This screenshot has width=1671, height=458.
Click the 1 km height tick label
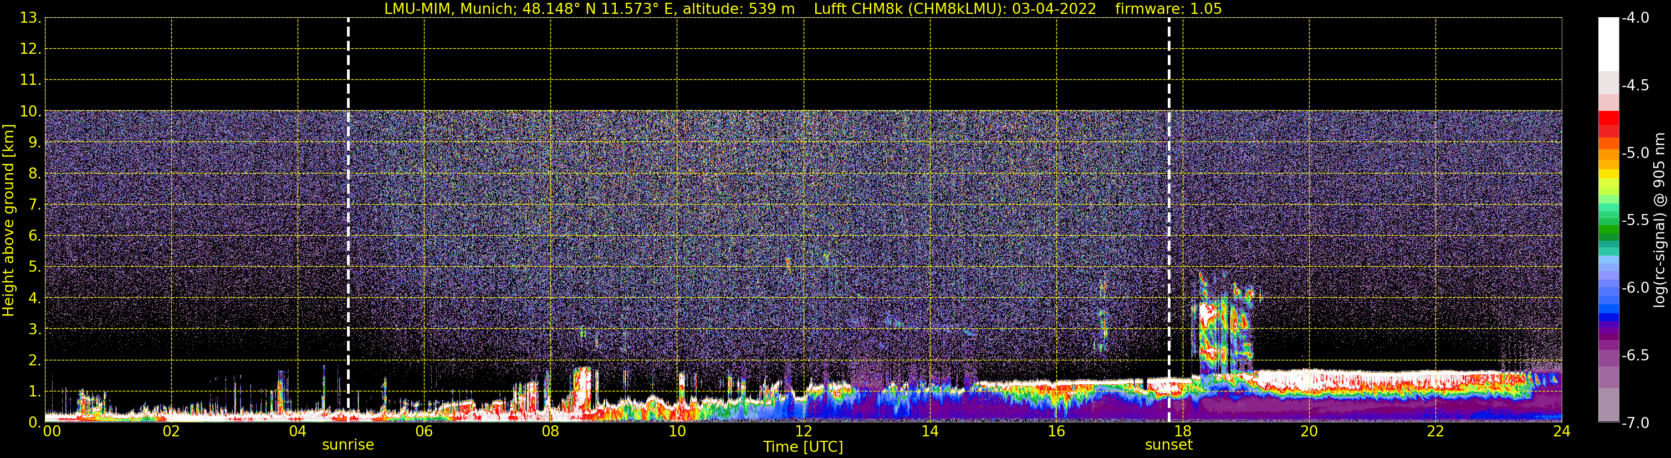34,392
